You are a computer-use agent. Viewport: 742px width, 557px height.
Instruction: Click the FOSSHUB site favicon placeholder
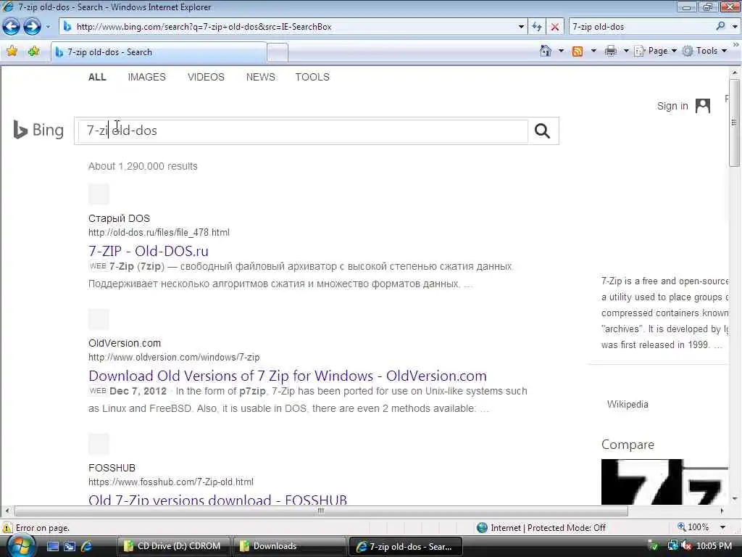[x=99, y=444]
